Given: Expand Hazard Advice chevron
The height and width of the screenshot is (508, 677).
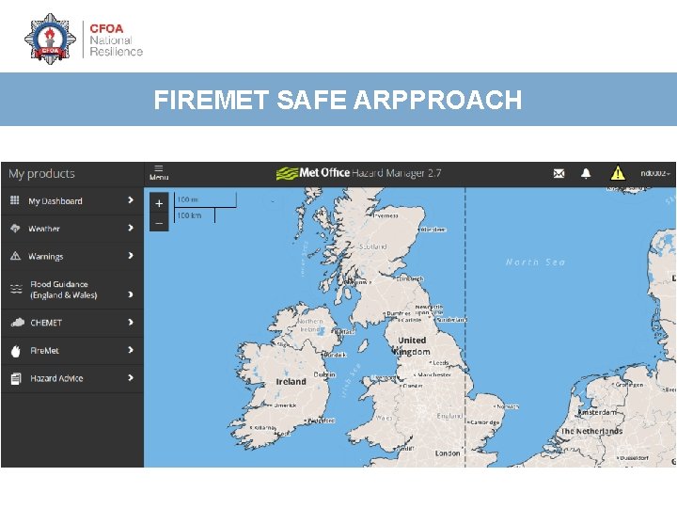Looking at the screenshot, I should click(131, 377).
